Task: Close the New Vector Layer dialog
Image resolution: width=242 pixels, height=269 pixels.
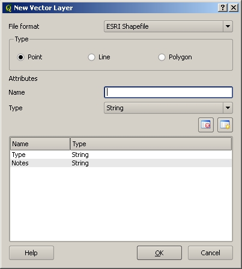Action: tap(234, 8)
